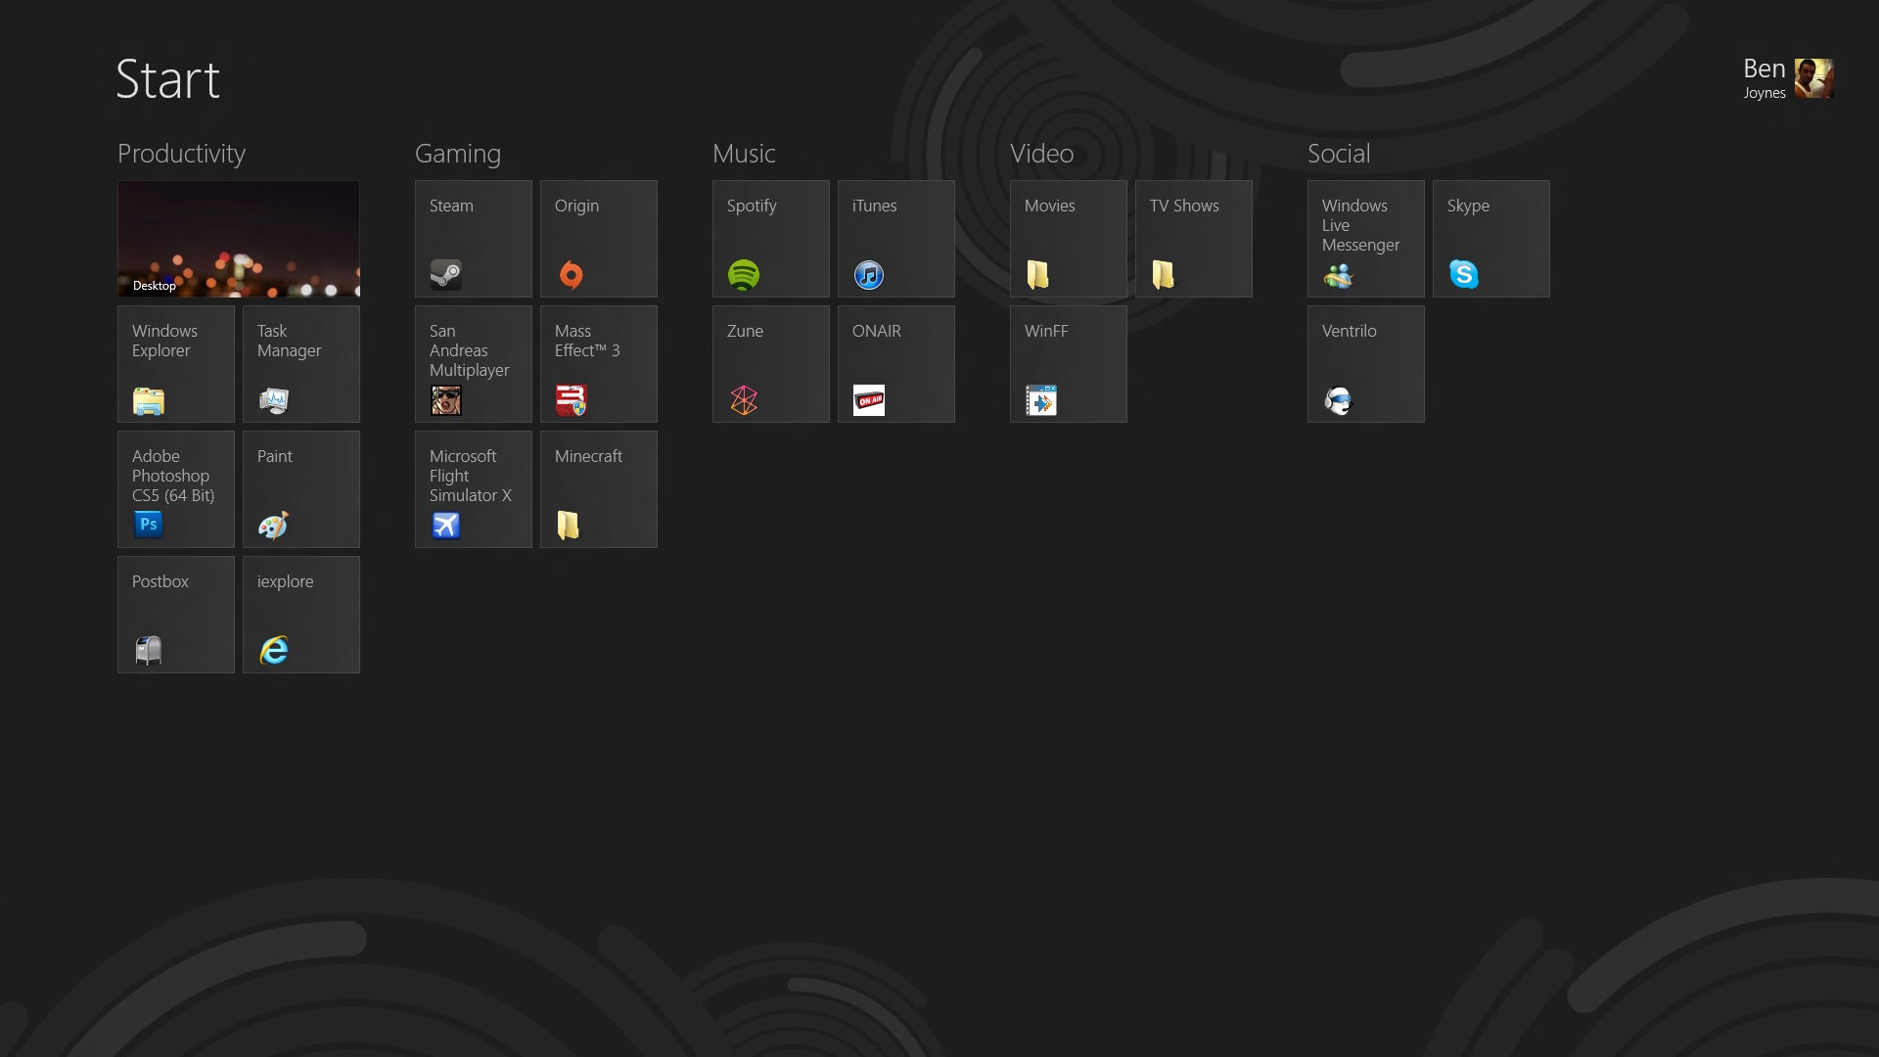Click the Origin tile label
The width and height of the screenshot is (1879, 1057).
(576, 206)
